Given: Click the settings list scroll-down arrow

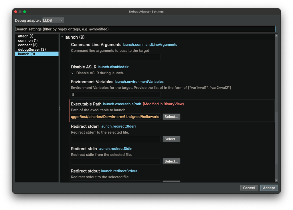Looking at the screenshot, I should 276,181.
